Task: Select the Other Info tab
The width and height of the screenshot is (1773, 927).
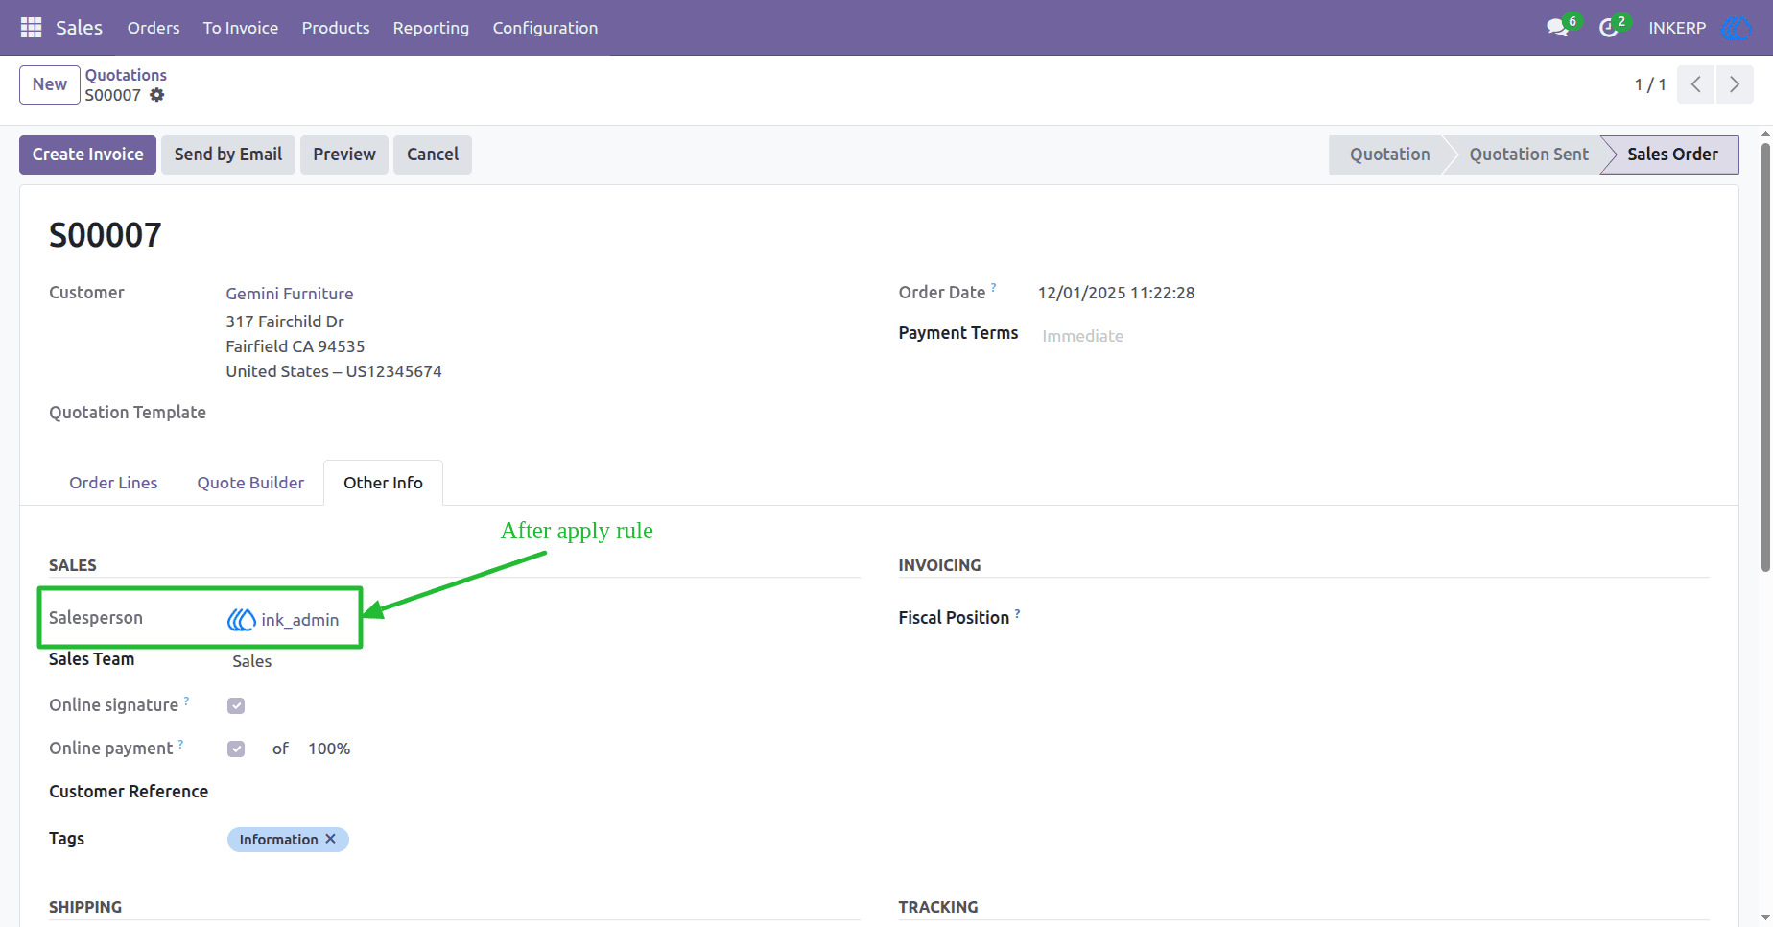Action: tap(384, 483)
